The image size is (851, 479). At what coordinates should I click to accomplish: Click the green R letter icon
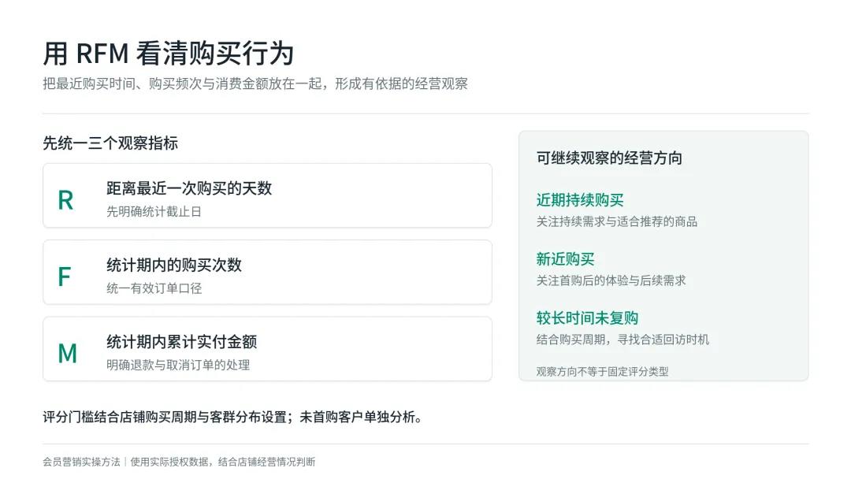coord(65,200)
